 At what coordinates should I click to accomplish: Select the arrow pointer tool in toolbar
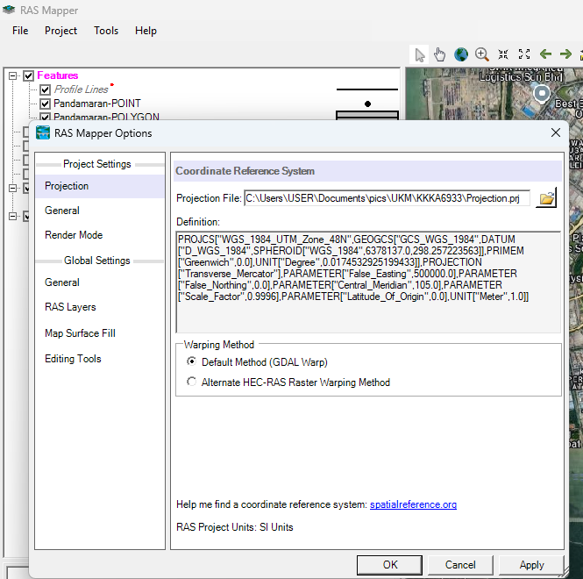point(419,54)
